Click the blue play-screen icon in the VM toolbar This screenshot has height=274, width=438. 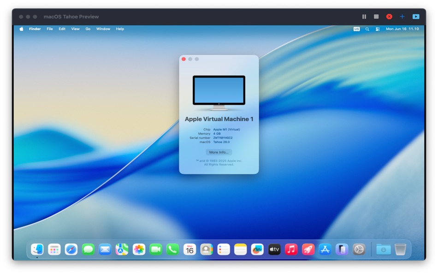coord(416,17)
